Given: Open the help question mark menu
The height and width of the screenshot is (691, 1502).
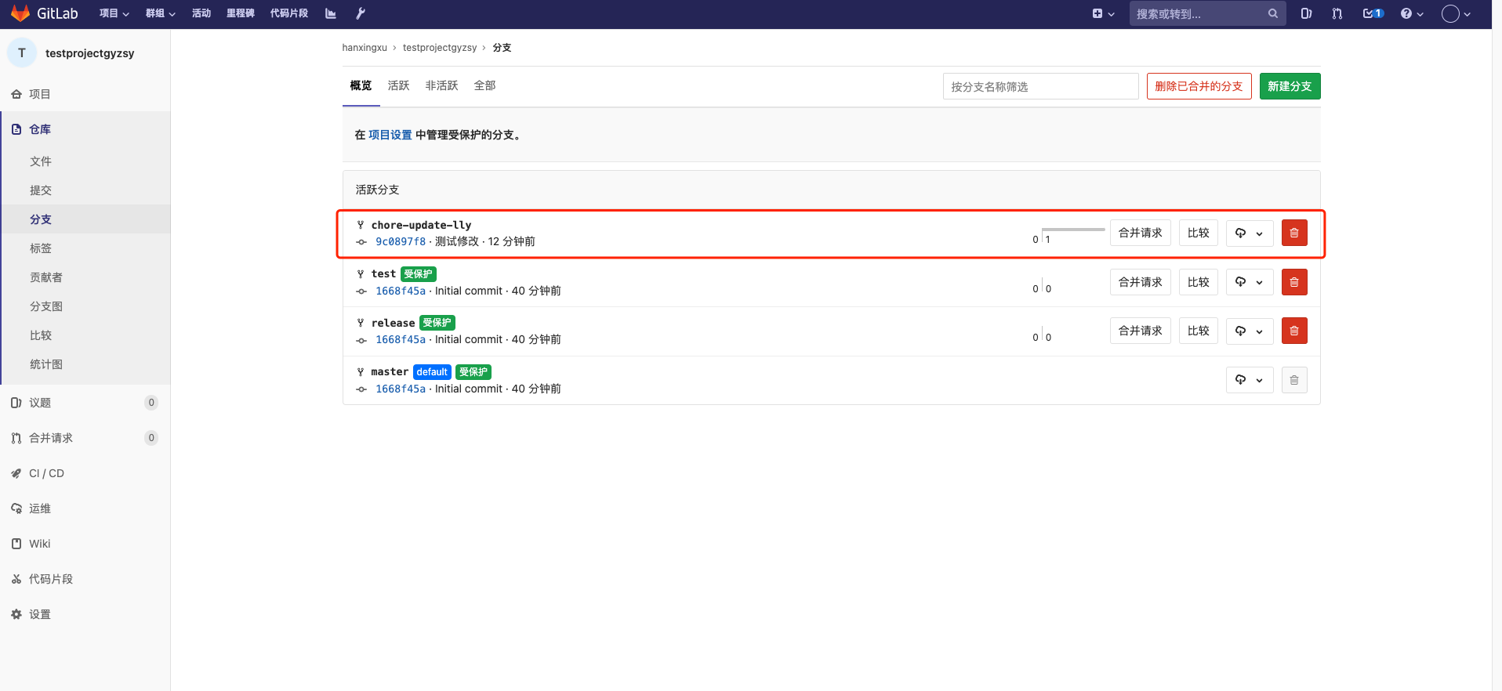Looking at the screenshot, I should (1412, 13).
